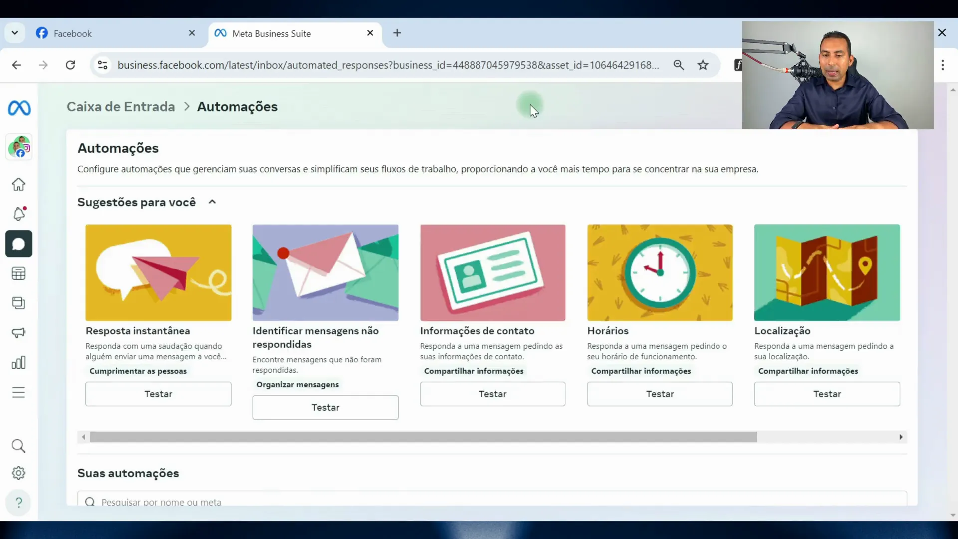958x539 pixels.
Task: Open the Horários clock image
Action: coord(660,272)
